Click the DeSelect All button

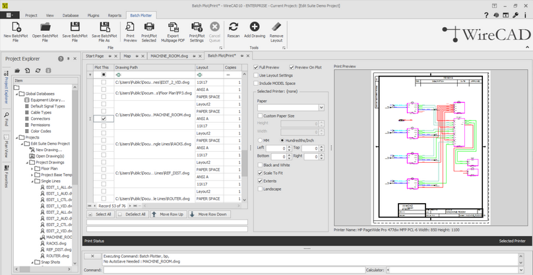coord(132,214)
